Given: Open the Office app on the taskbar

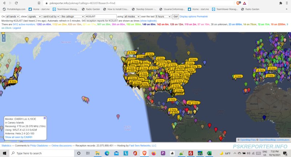Looking at the screenshot, I should point(135,153).
